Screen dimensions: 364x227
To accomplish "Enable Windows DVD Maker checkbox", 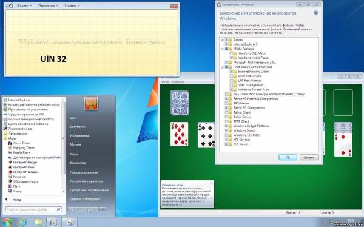I will pyautogui.click(x=232, y=53).
